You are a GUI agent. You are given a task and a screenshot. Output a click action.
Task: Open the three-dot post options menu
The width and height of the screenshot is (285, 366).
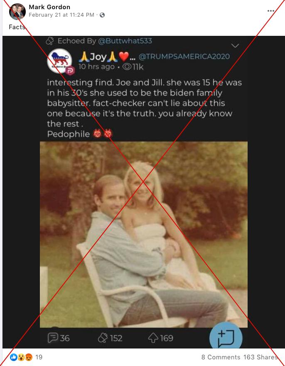270,11
